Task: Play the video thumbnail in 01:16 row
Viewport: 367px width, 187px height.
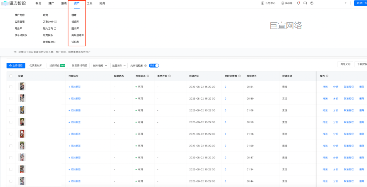Action: point(22,134)
